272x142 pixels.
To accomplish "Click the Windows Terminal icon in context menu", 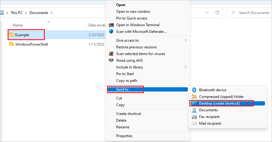I will 111,25.
